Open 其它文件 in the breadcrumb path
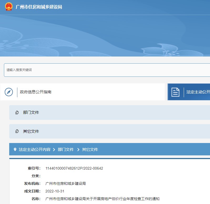210x204 pixels. click(x=90, y=150)
